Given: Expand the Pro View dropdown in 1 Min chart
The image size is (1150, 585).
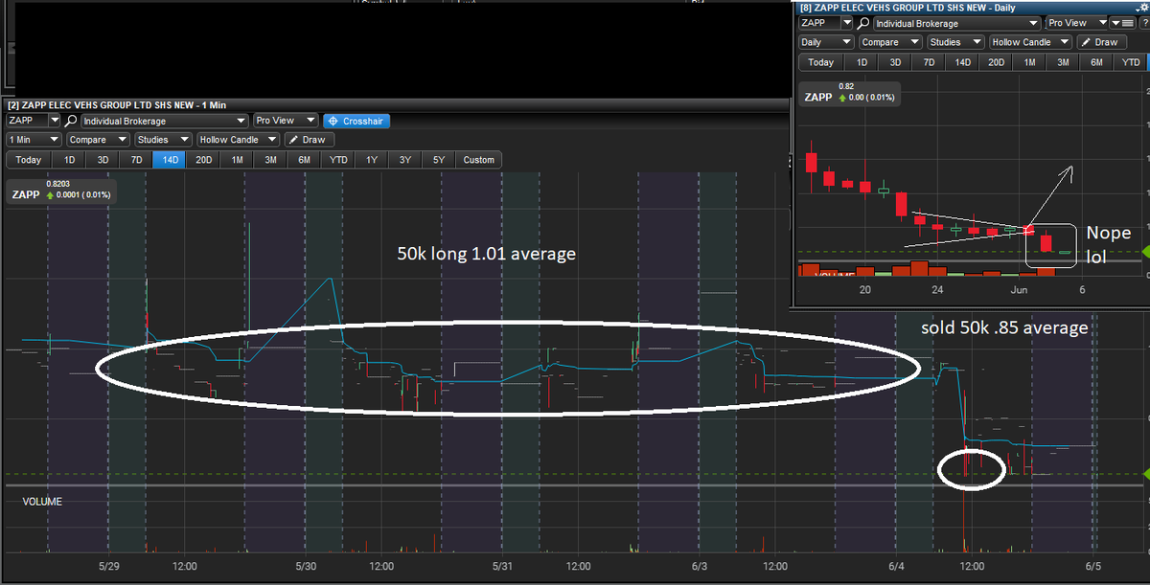Looking at the screenshot, I should [286, 122].
